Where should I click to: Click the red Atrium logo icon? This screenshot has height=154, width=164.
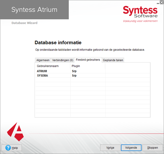[x=15, y=132]
